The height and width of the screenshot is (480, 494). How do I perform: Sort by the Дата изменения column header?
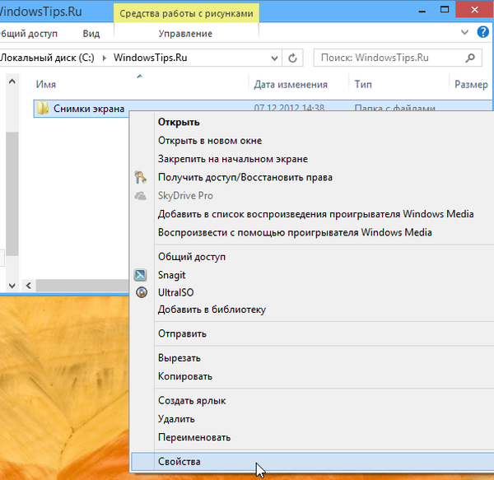(291, 85)
